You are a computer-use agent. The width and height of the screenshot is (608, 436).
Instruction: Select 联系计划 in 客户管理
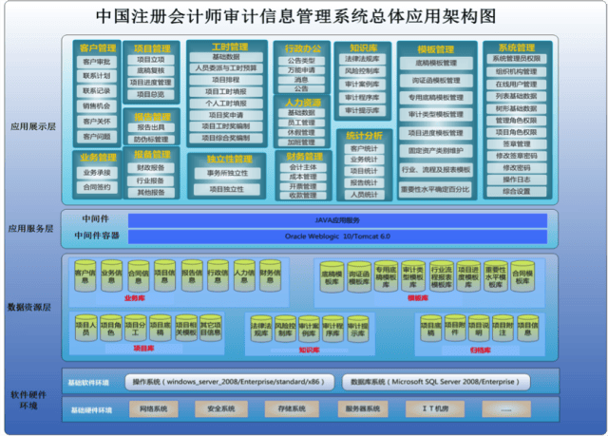(97, 76)
